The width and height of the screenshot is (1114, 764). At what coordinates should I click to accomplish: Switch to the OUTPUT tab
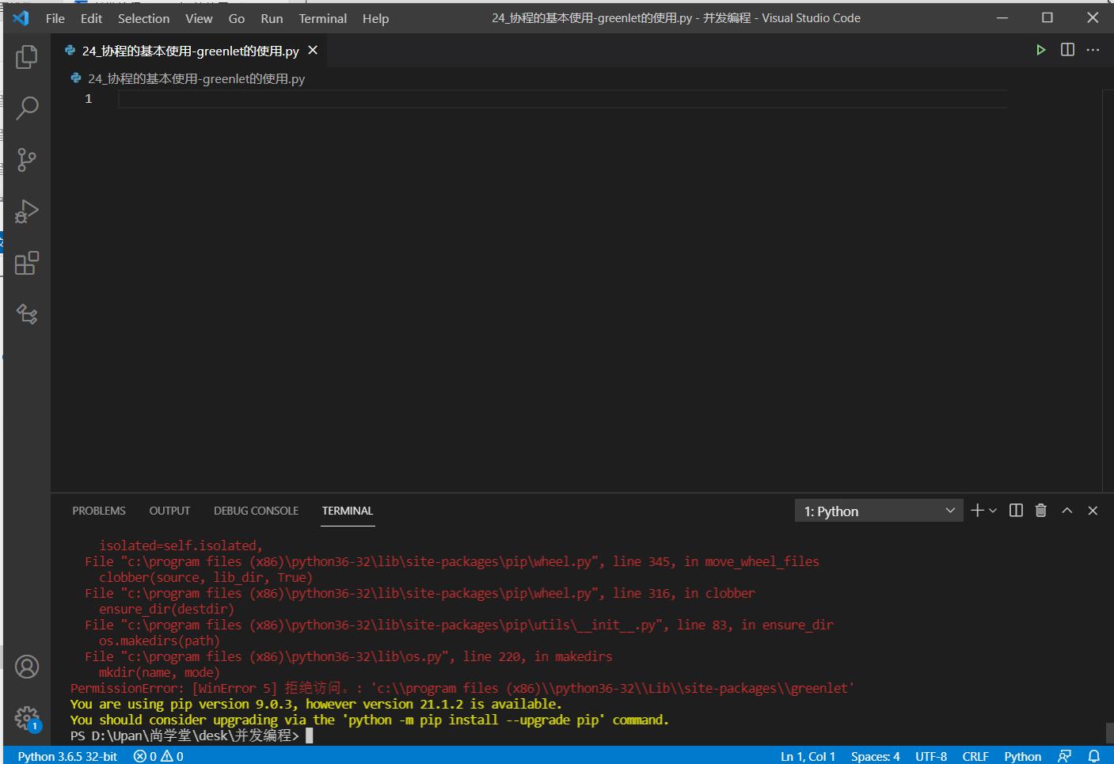169,511
